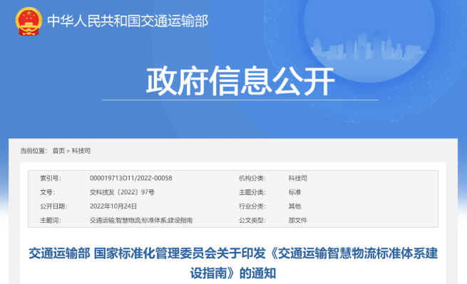
Task: Open 科技司 in the breadcrumb path
Action: (x=81, y=151)
